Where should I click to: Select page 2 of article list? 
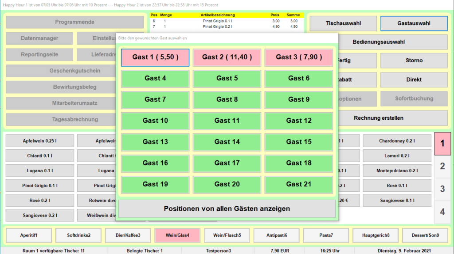click(x=442, y=166)
